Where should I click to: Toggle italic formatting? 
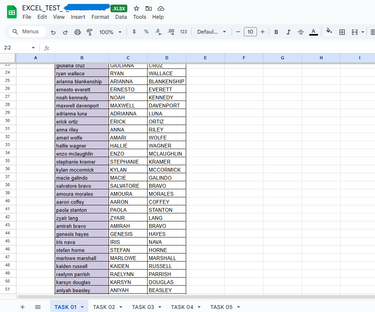(x=289, y=32)
